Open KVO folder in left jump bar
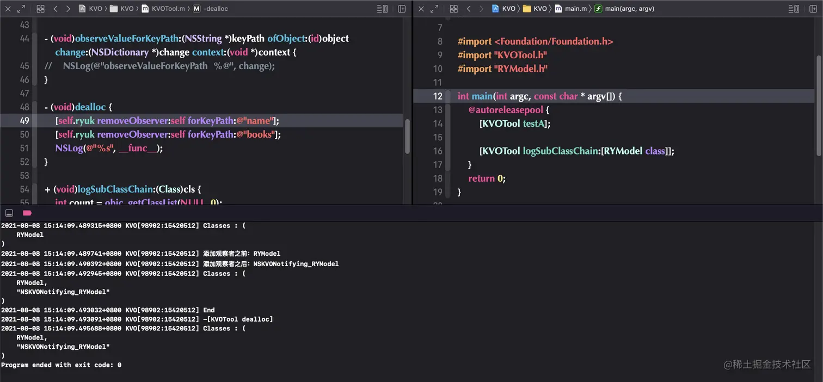Image resolution: width=823 pixels, height=382 pixels. 122,9
